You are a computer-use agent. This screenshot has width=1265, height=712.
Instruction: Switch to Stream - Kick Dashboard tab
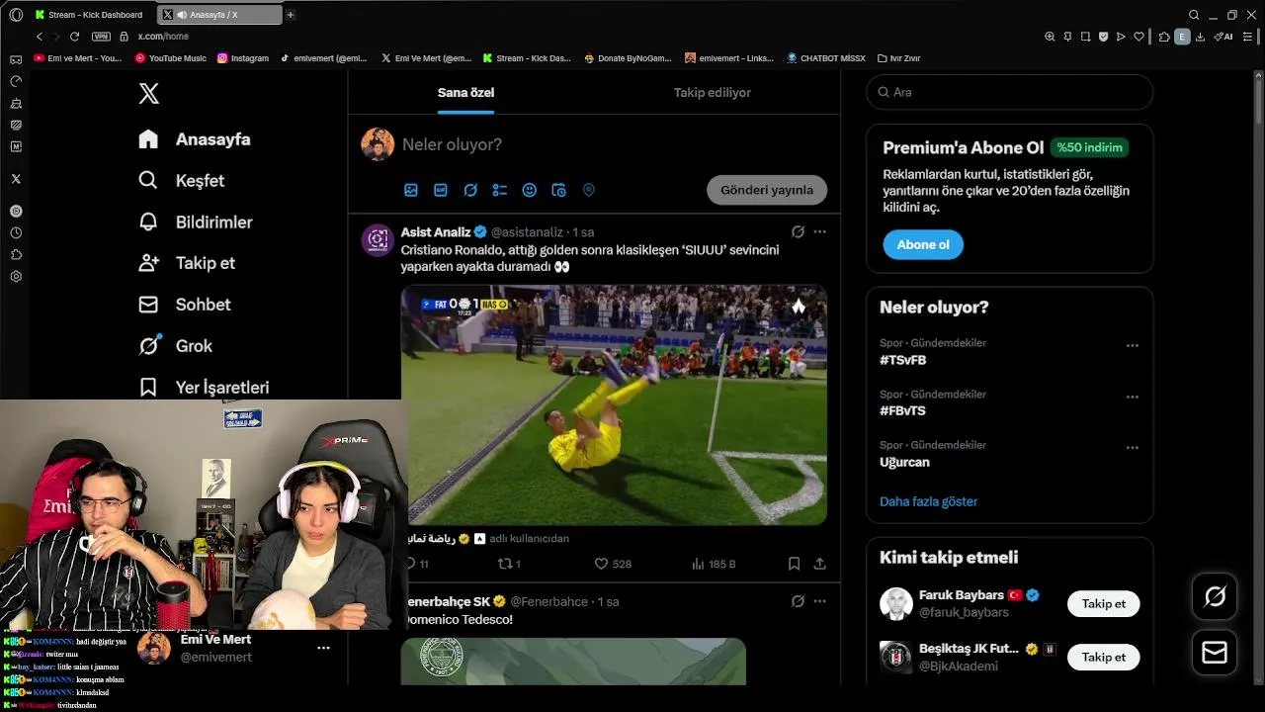pos(89,15)
